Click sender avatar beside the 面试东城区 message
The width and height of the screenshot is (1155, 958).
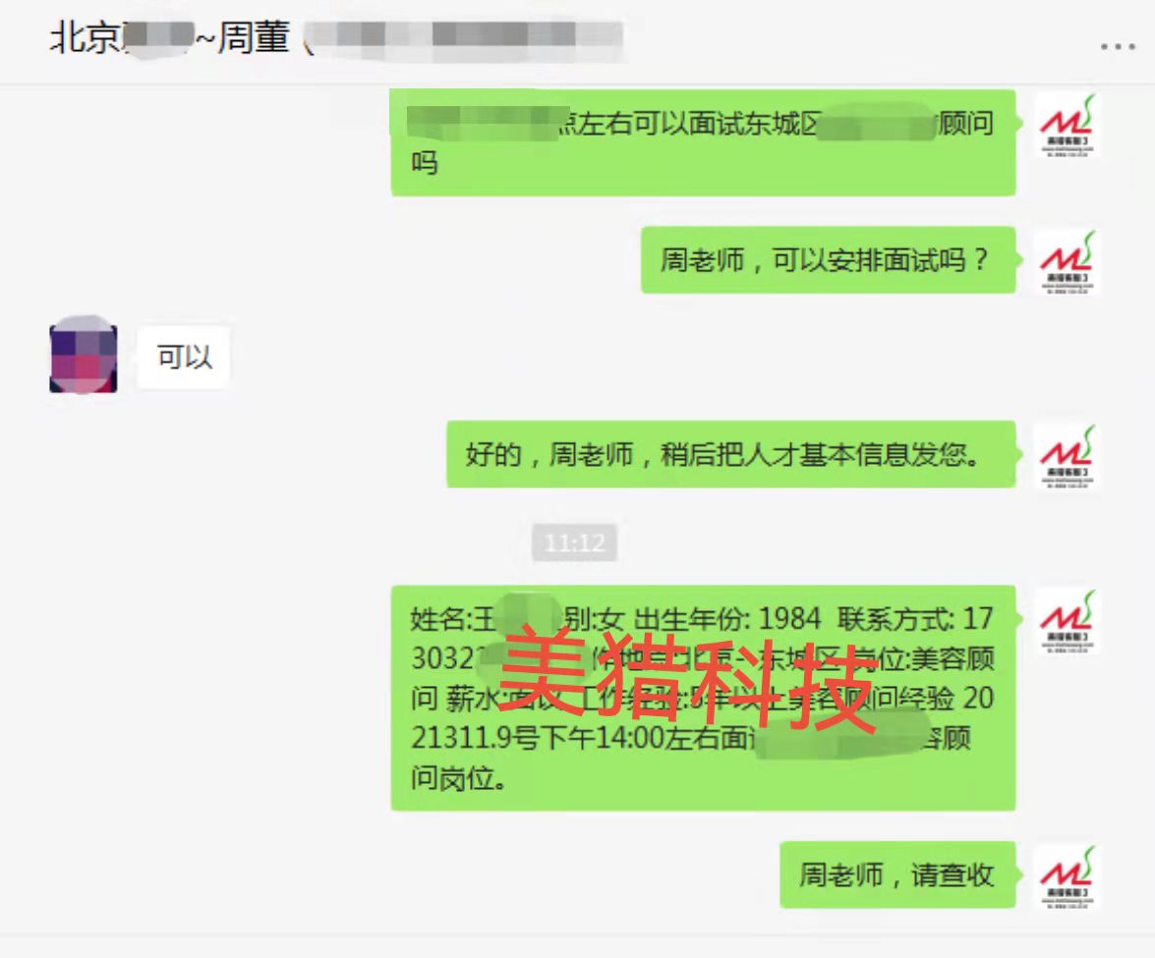click(1068, 125)
